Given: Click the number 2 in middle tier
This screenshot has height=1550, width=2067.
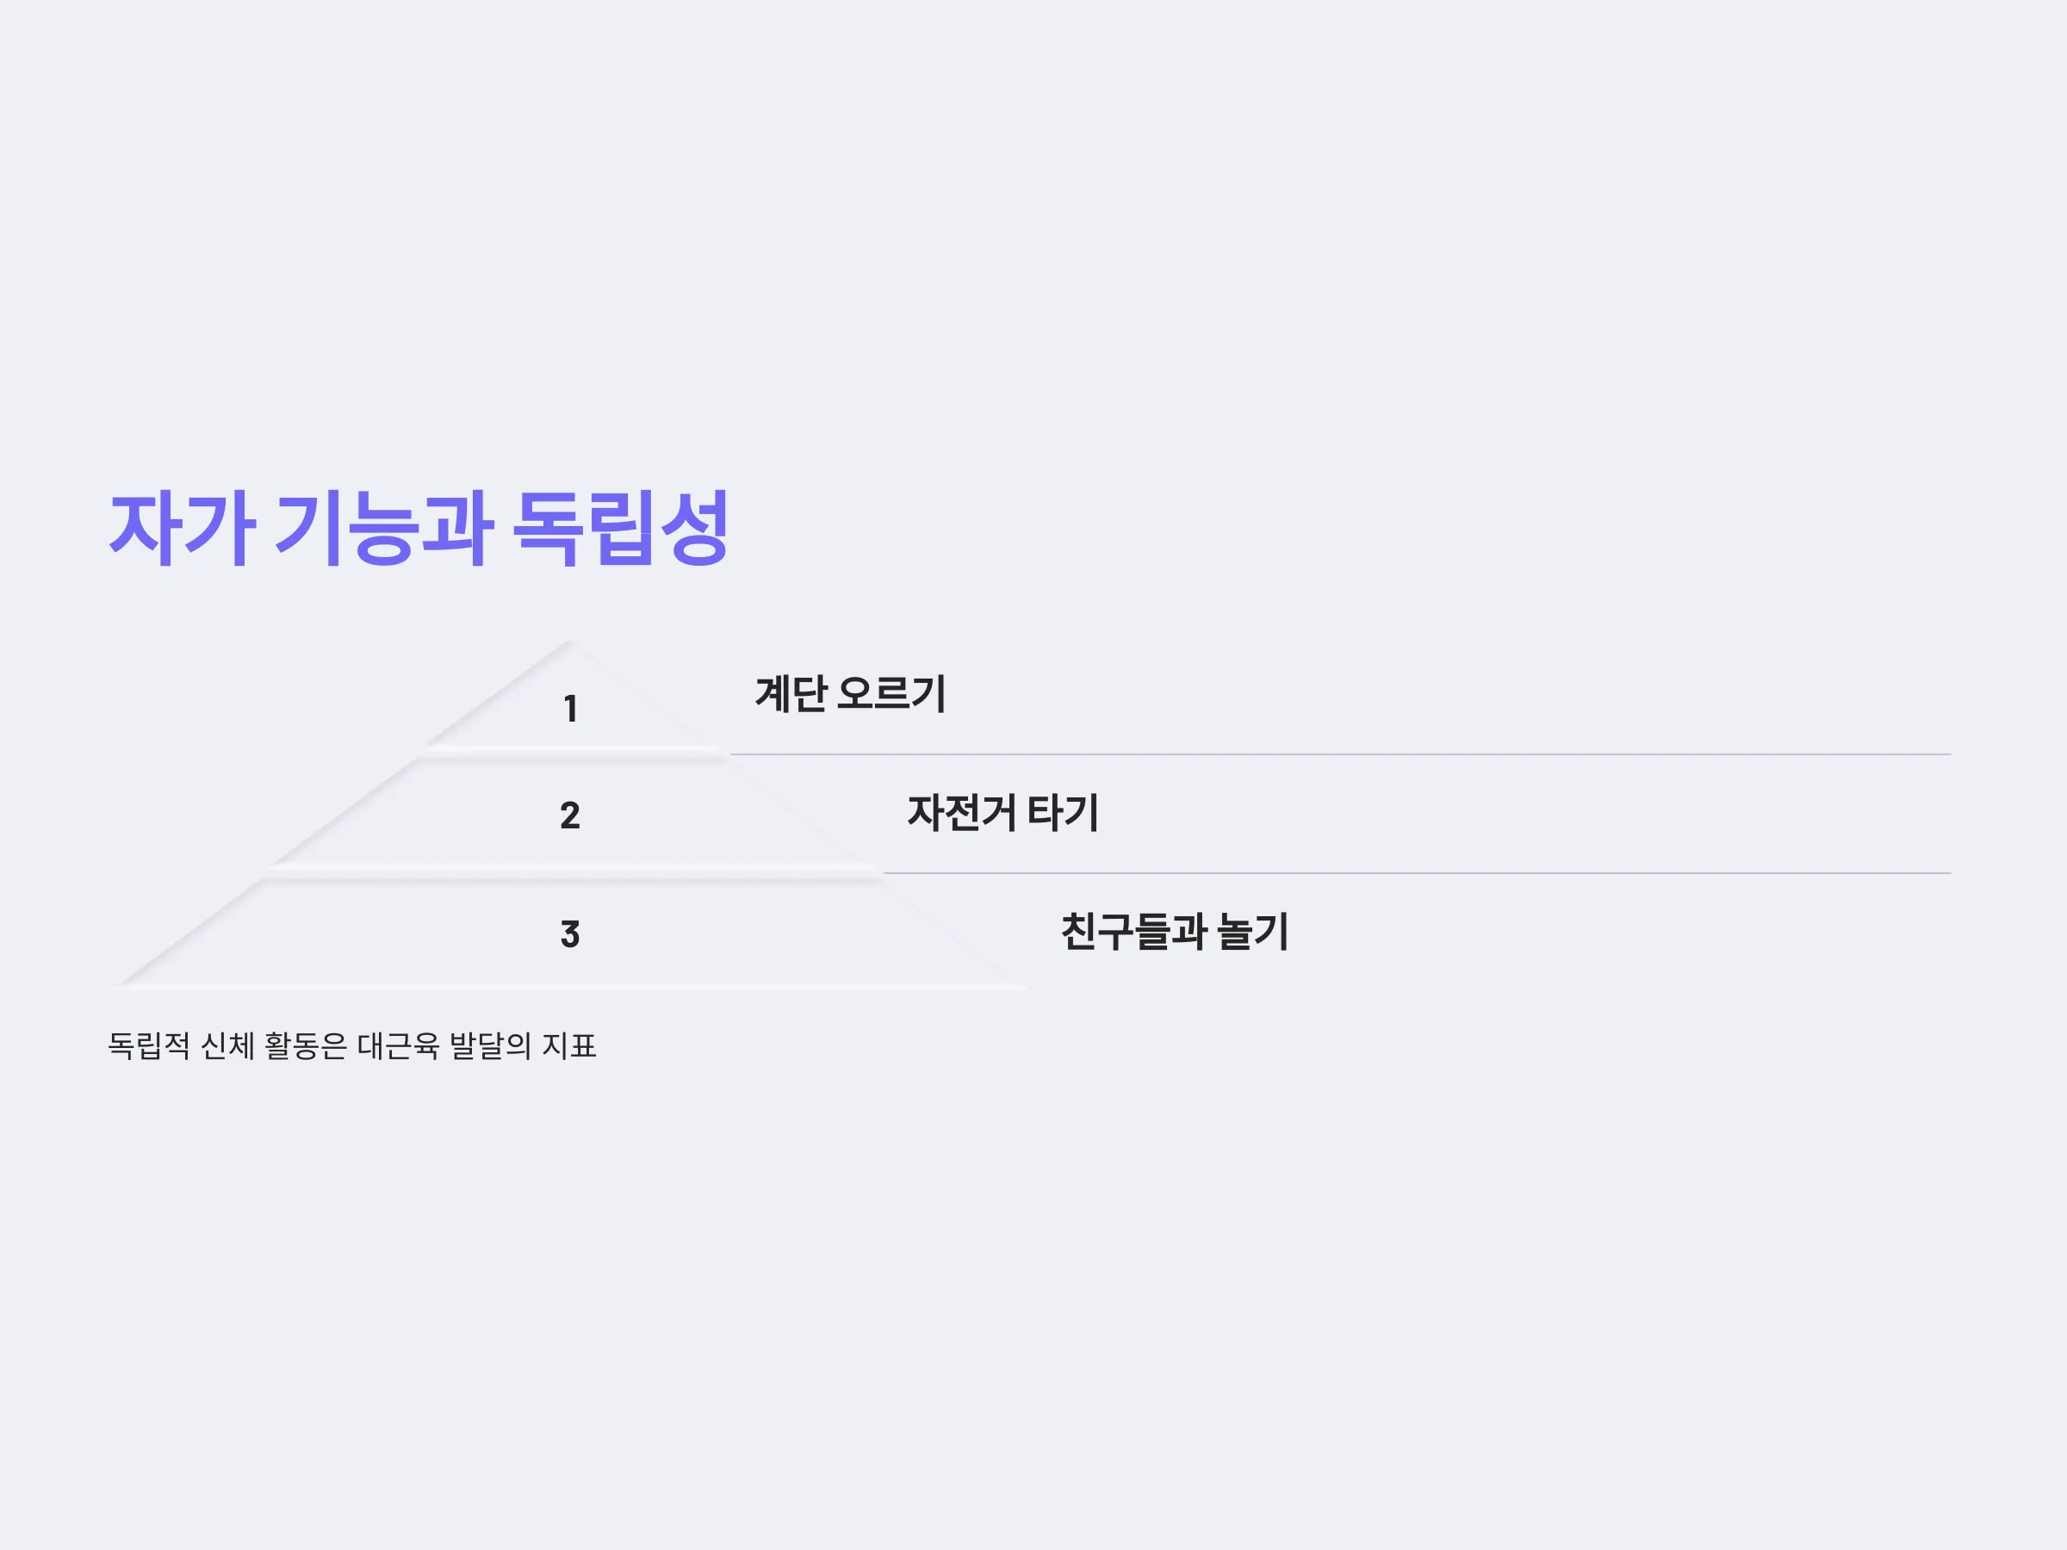Looking at the screenshot, I should tap(570, 815).
